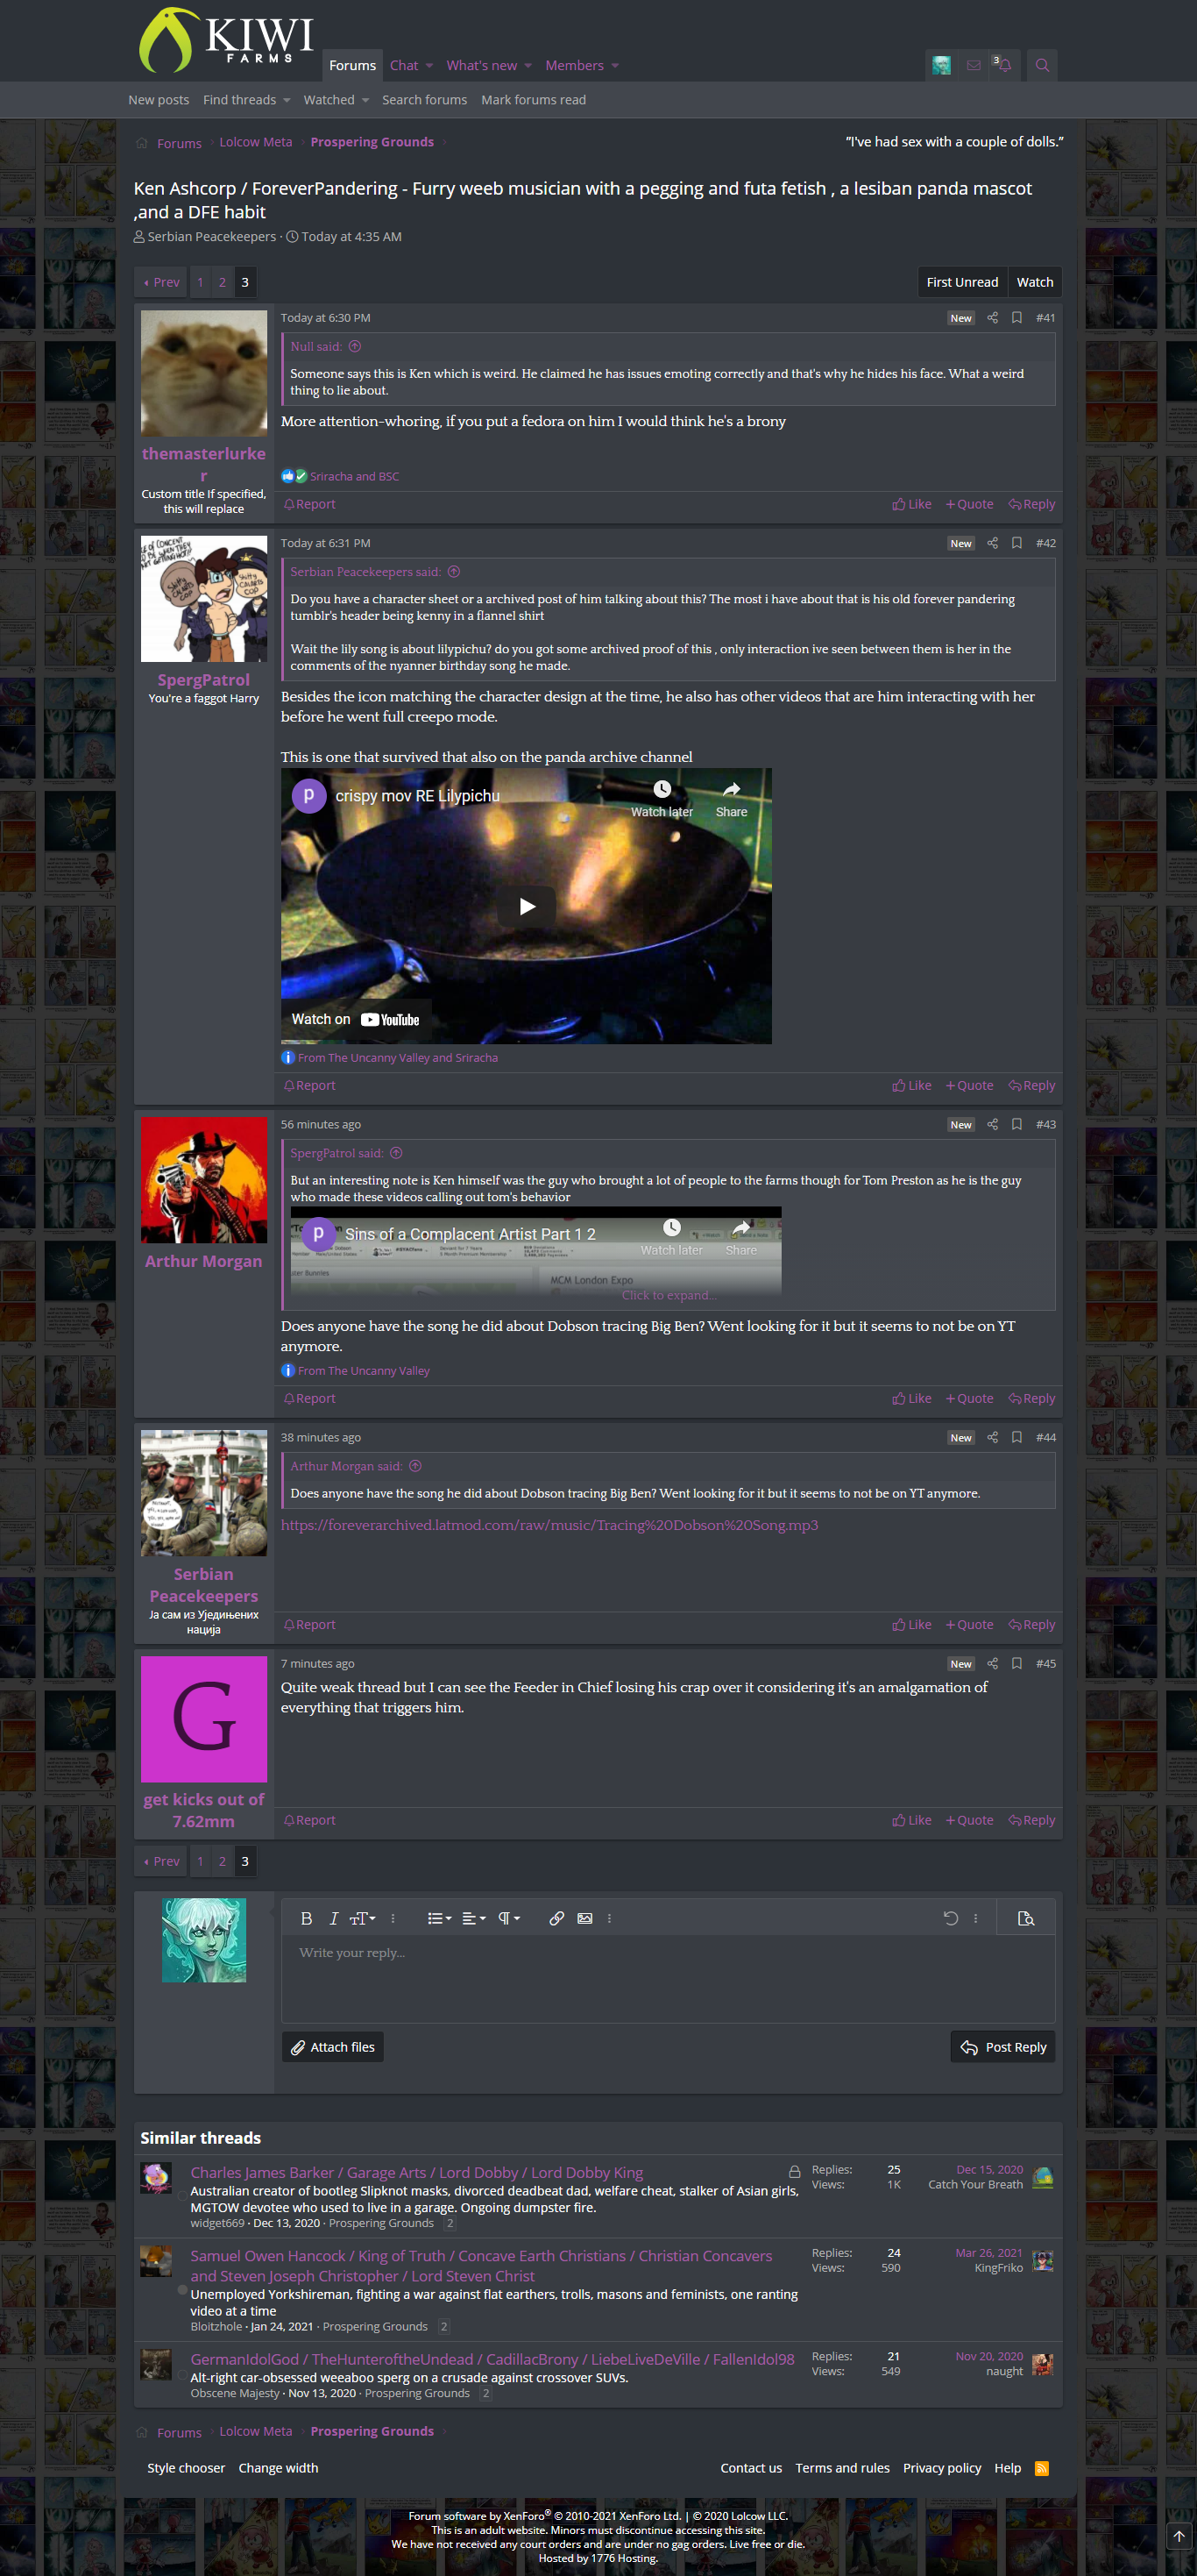The image size is (1197, 2576).
Task: Open the RSS feed icon in footer
Action: pos(1042,2468)
